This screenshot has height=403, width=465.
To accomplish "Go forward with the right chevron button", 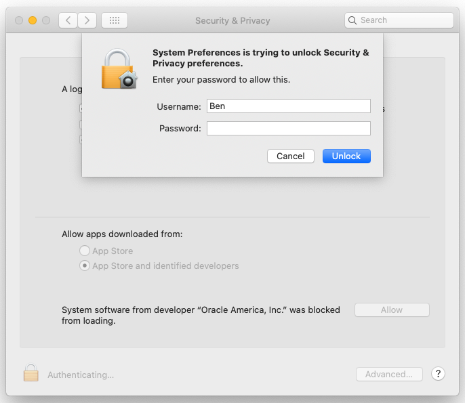I will [x=87, y=20].
